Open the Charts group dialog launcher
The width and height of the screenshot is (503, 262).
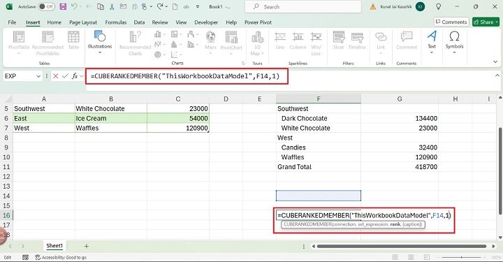243,63
